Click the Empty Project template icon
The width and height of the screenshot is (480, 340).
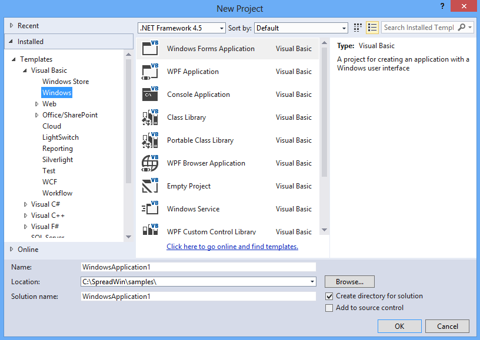pos(150,186)
